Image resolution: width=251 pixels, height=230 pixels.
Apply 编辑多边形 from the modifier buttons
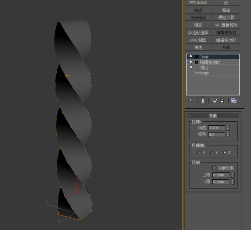pos(226,40)
